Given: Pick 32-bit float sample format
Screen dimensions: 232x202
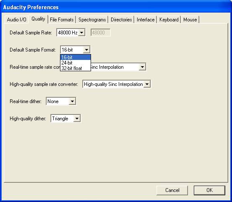Looking at the screenshot, I should click(x=76, y=68).
